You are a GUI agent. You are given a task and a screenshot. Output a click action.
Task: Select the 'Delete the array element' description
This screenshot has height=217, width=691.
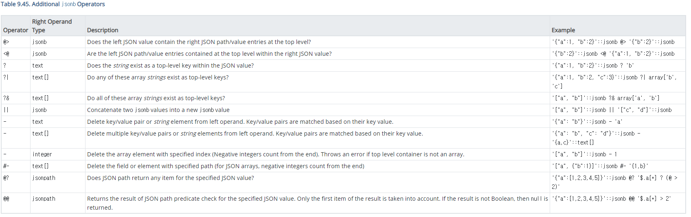(x=276, y=154)
